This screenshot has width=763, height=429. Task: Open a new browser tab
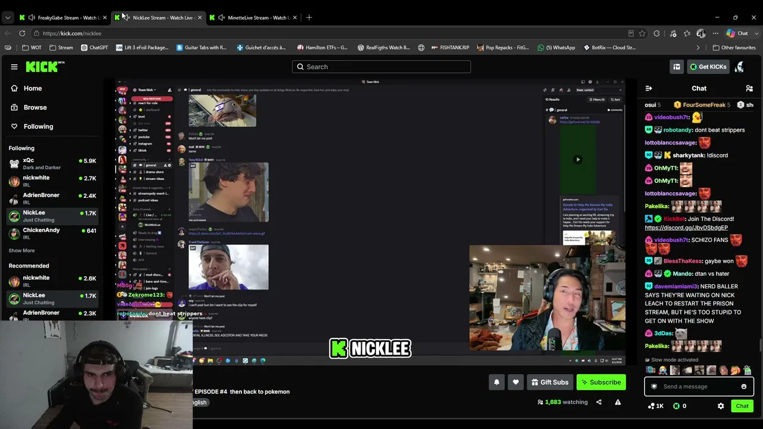pos(309,18)
